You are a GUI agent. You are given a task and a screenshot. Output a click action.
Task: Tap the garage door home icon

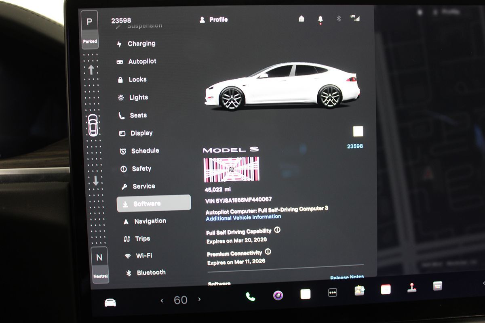[302, 19]
